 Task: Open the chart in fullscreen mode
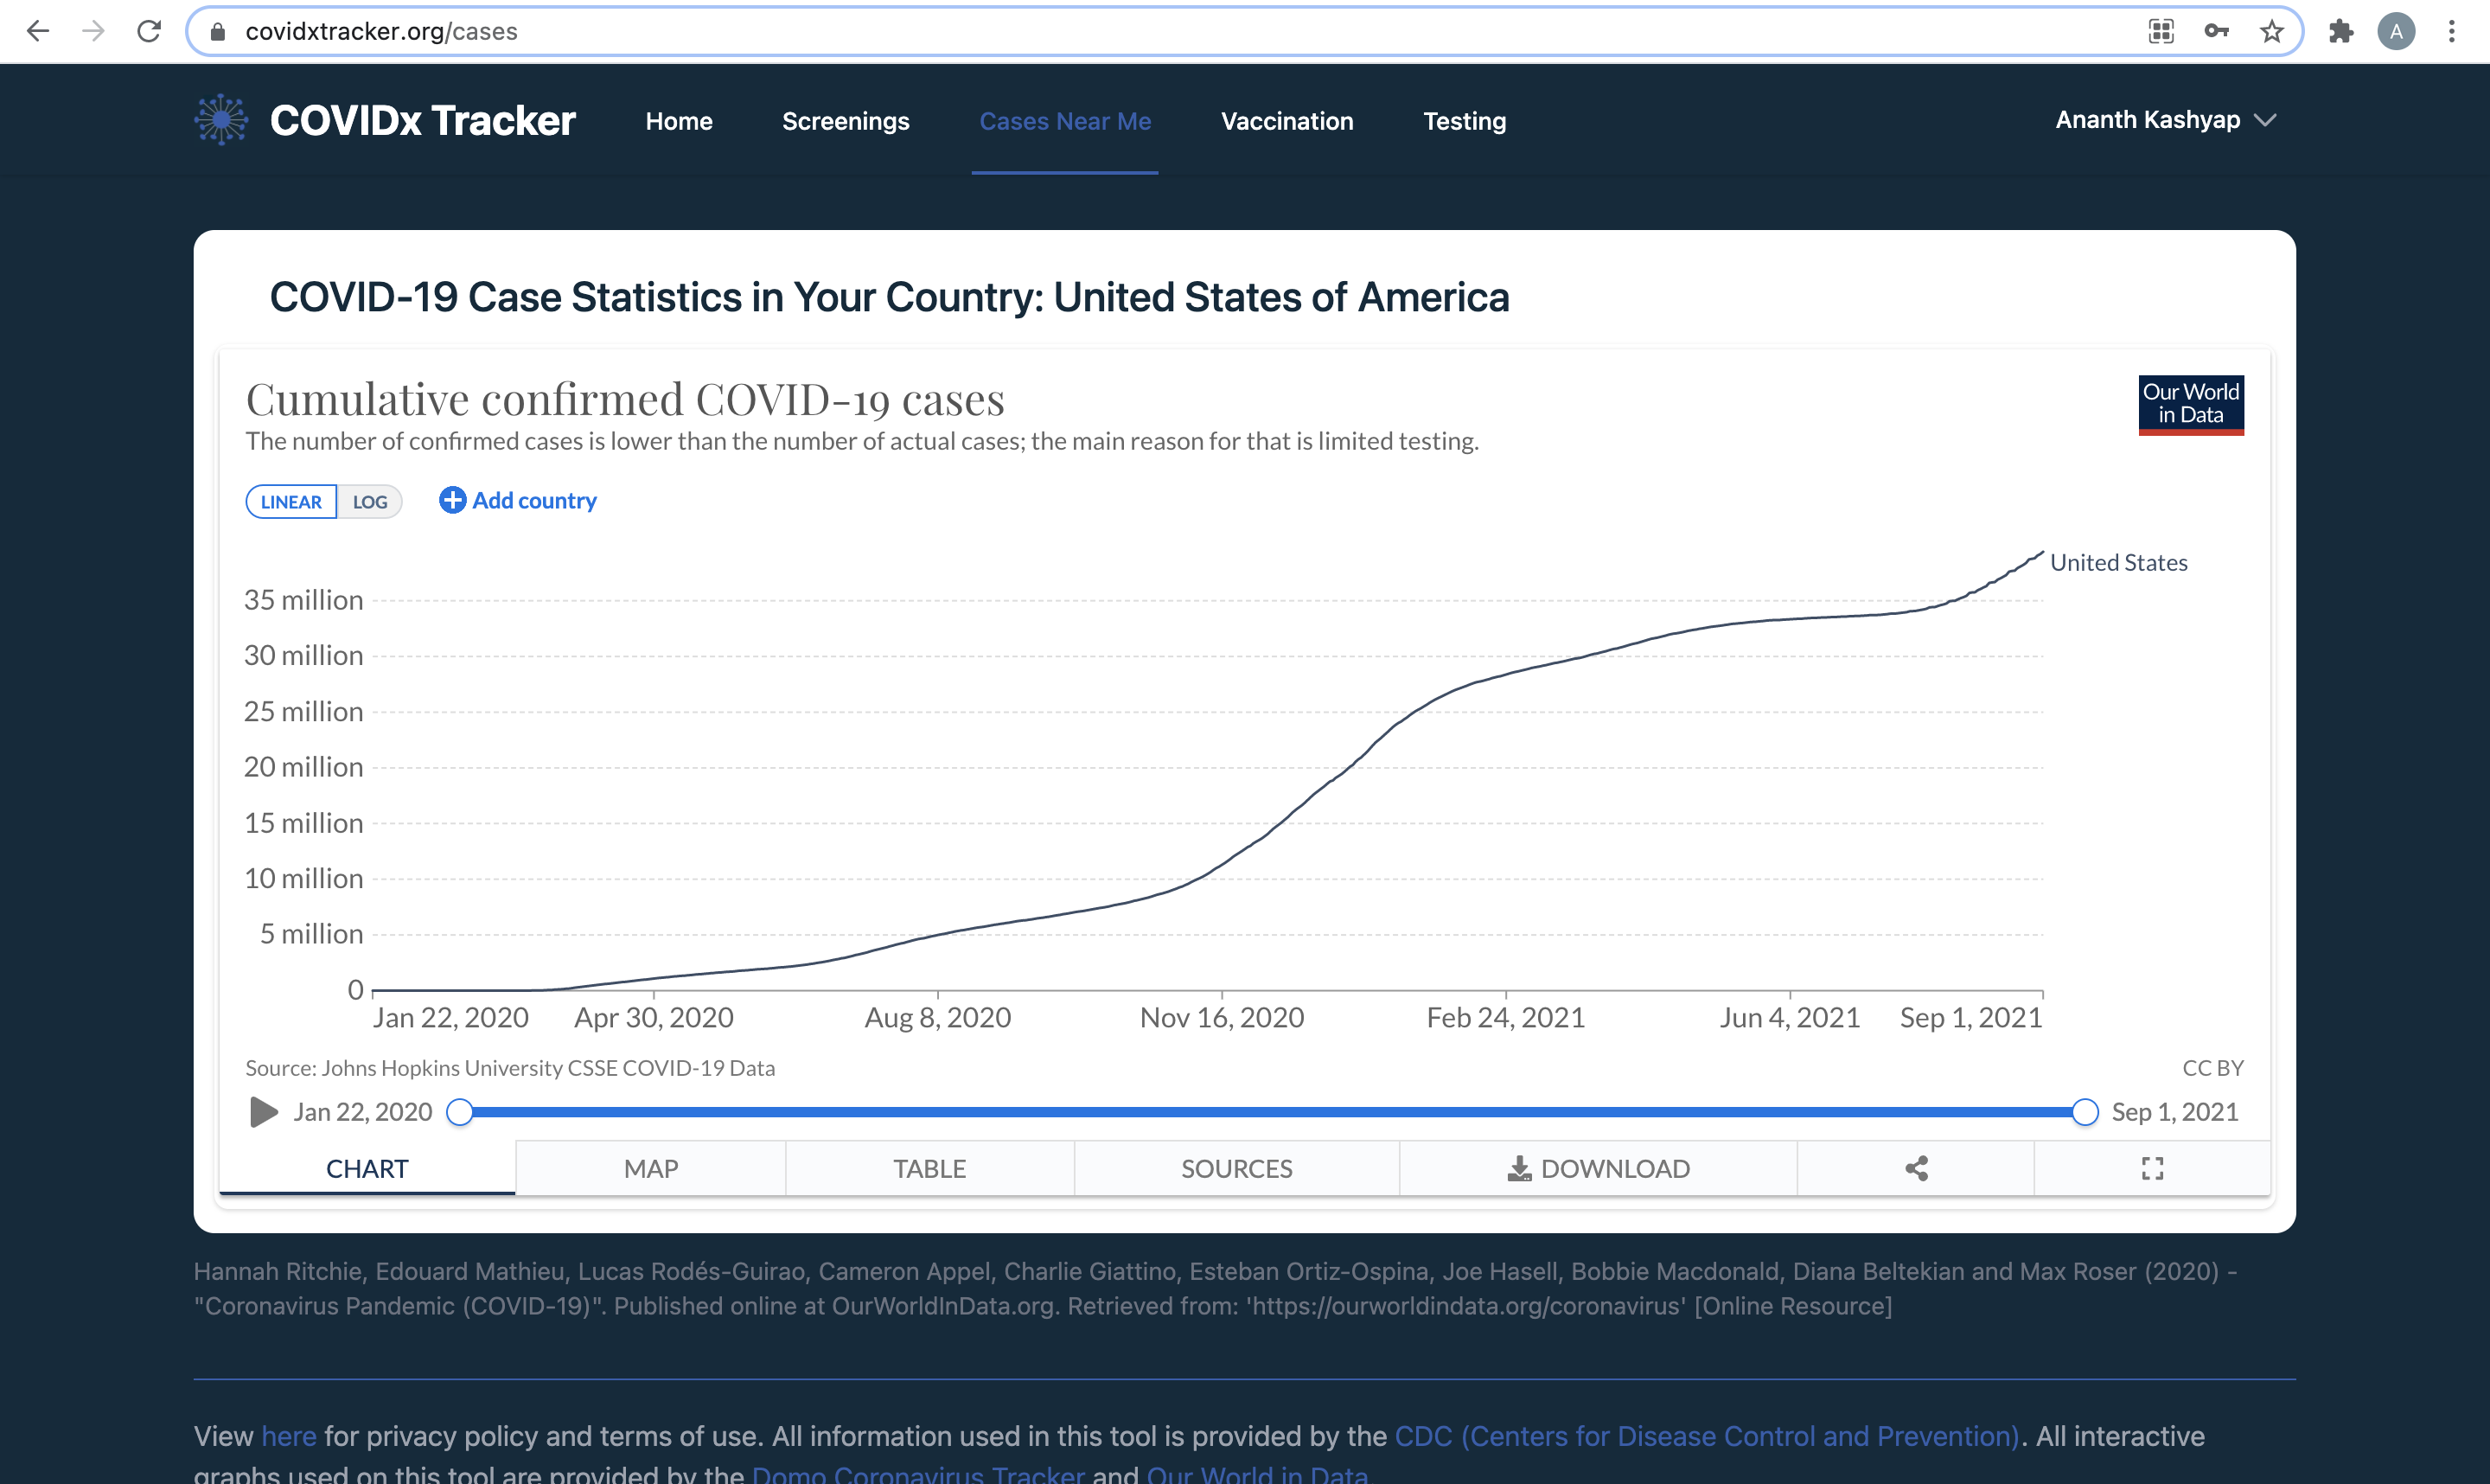2152,1168
